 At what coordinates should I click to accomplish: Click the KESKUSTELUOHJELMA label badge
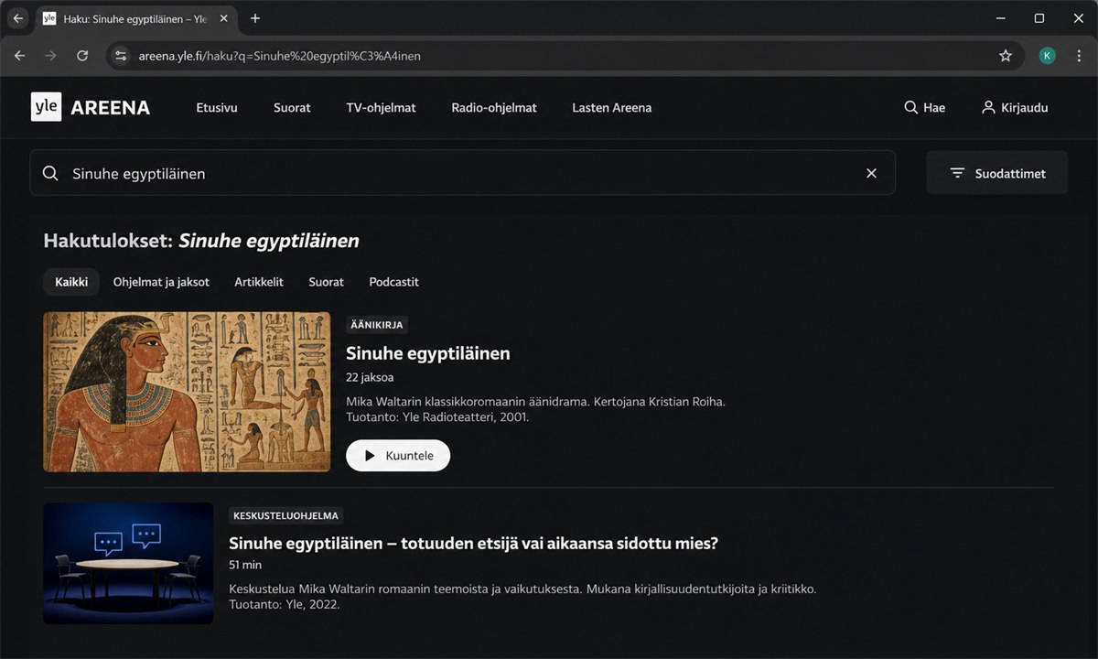tap(285, 515)
